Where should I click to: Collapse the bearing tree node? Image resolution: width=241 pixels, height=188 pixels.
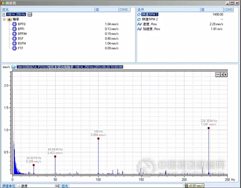point(4,19)
